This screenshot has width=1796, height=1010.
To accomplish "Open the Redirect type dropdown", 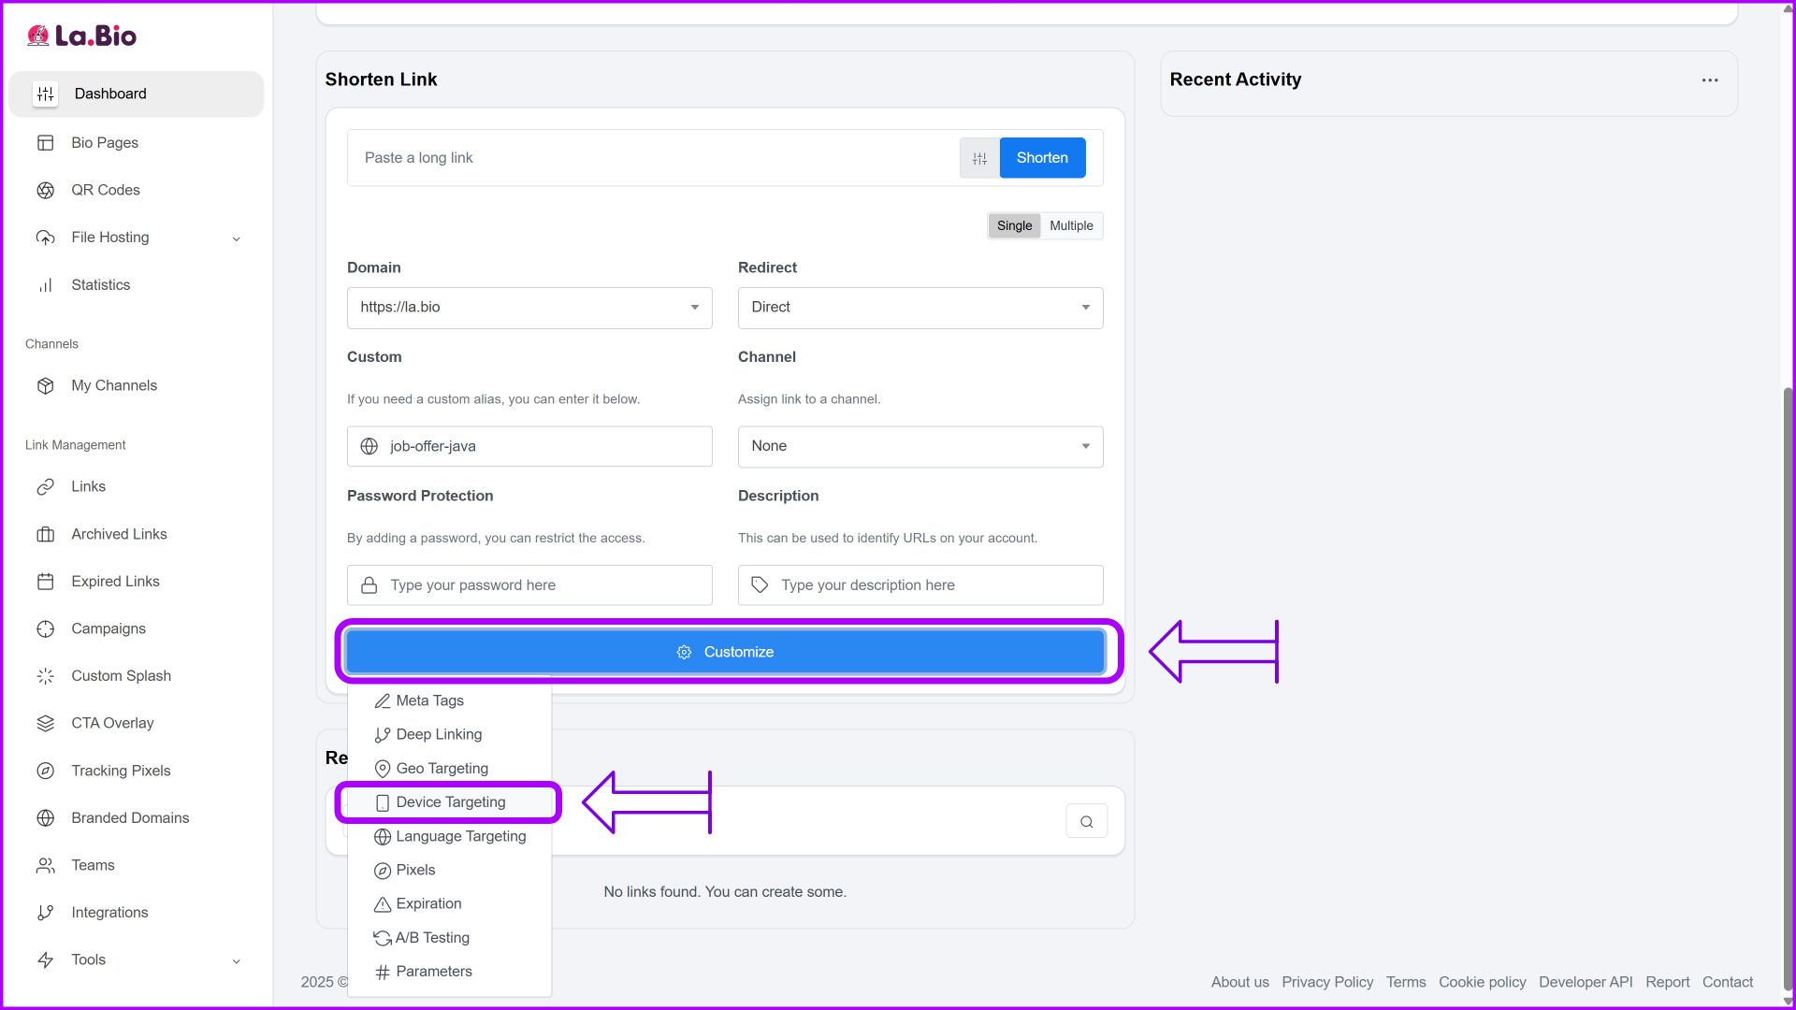I will tap(920, 308).
